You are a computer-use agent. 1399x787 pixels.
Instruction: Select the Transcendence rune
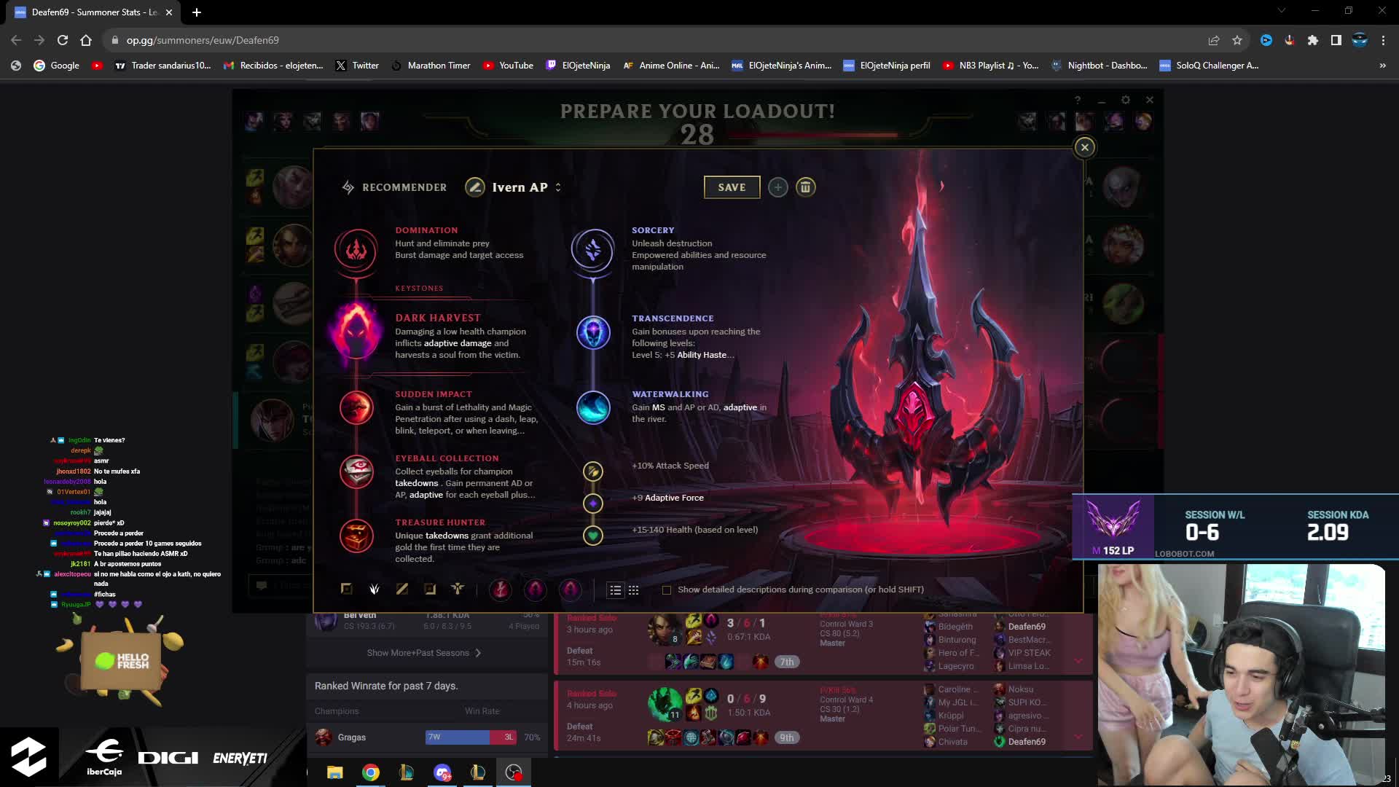(x=593, y=332)
